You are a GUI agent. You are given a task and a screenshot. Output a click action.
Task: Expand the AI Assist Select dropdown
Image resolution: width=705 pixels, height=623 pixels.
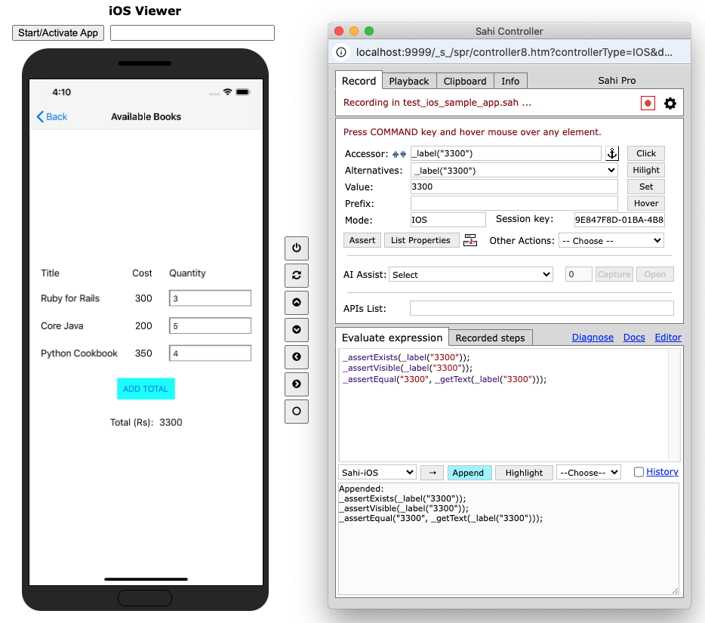(x=471, y=275)
